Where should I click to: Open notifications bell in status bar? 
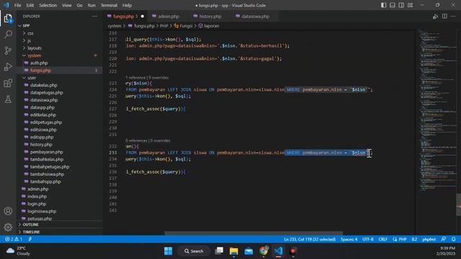coord(453,239)
